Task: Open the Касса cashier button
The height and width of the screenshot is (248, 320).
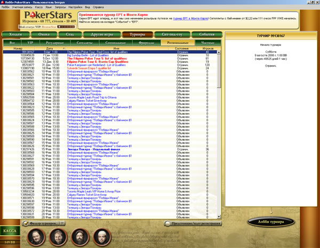Action: [x=10, y=233]
